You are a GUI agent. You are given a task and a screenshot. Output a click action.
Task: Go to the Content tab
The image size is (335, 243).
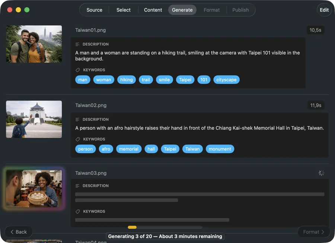[x=153, y=10]
